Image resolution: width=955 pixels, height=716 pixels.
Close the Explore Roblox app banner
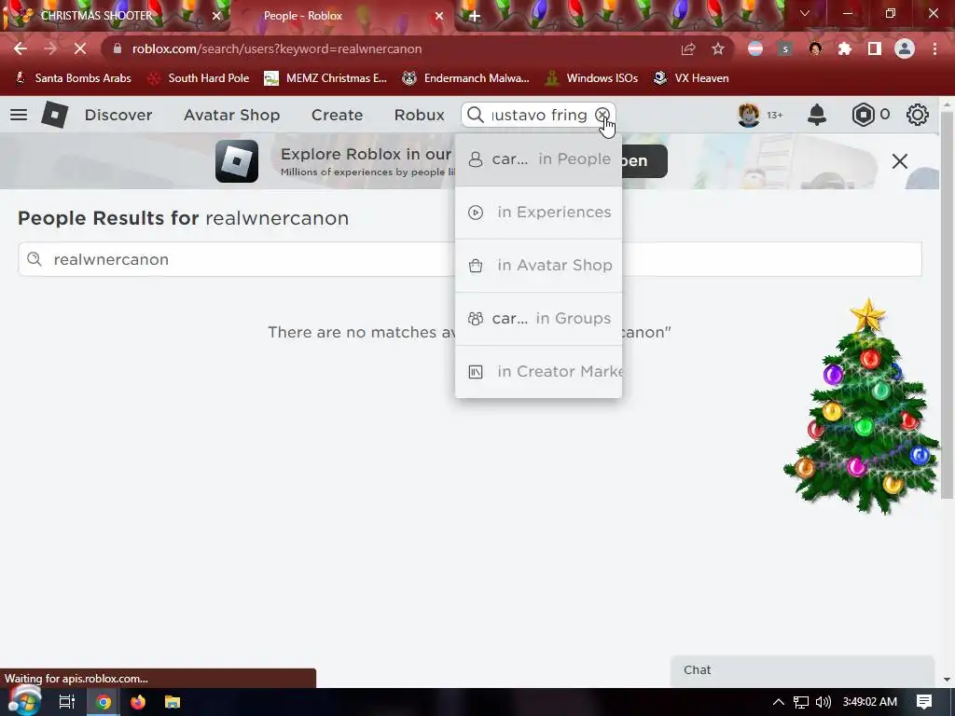(x=900, y=161)
